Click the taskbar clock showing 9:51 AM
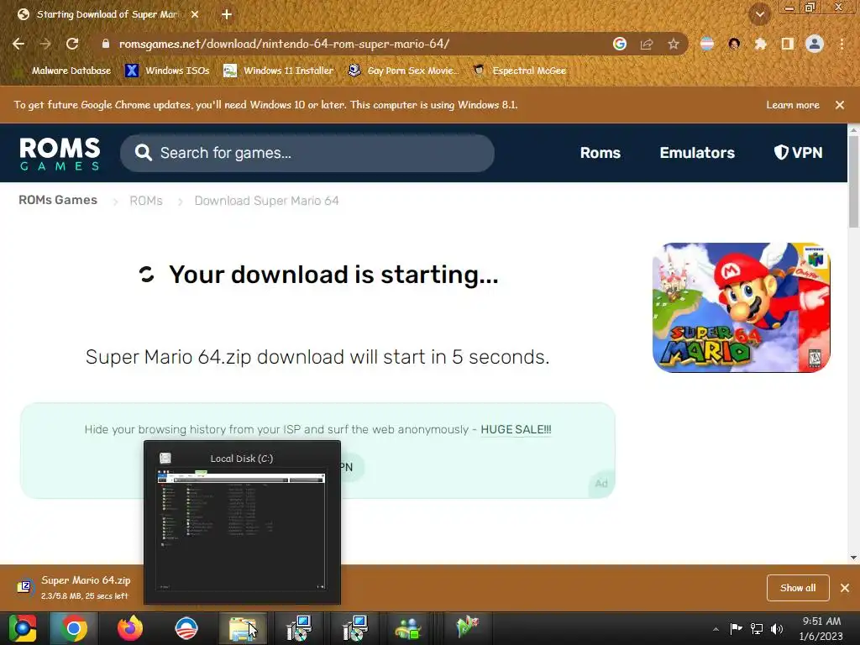 point(821,628)
